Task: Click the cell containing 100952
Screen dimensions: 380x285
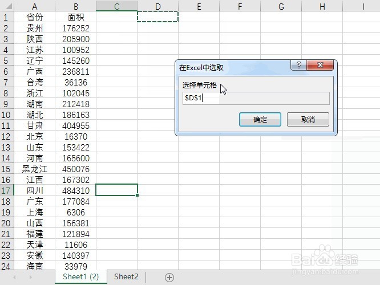Action: click(76, 50)
